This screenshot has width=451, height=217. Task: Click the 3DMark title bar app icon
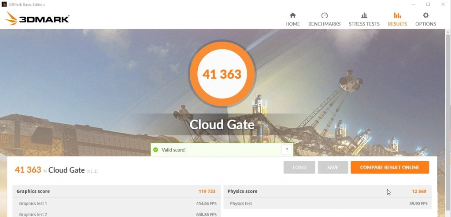4,4
